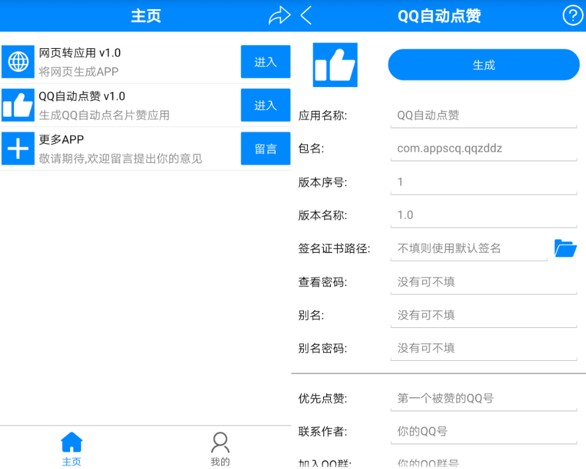This screenshot has width=586, height=469.
Task: Select the 敬请期待,欢迎留言提出你的意见 text
Action: click(x=120, y=158)
